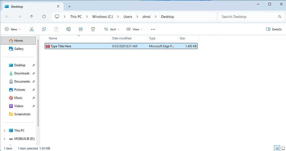This screenshot has height=151, width=286.
Task: Expand the MOBILELIB (D:) drive node
Action: [4, 139]
